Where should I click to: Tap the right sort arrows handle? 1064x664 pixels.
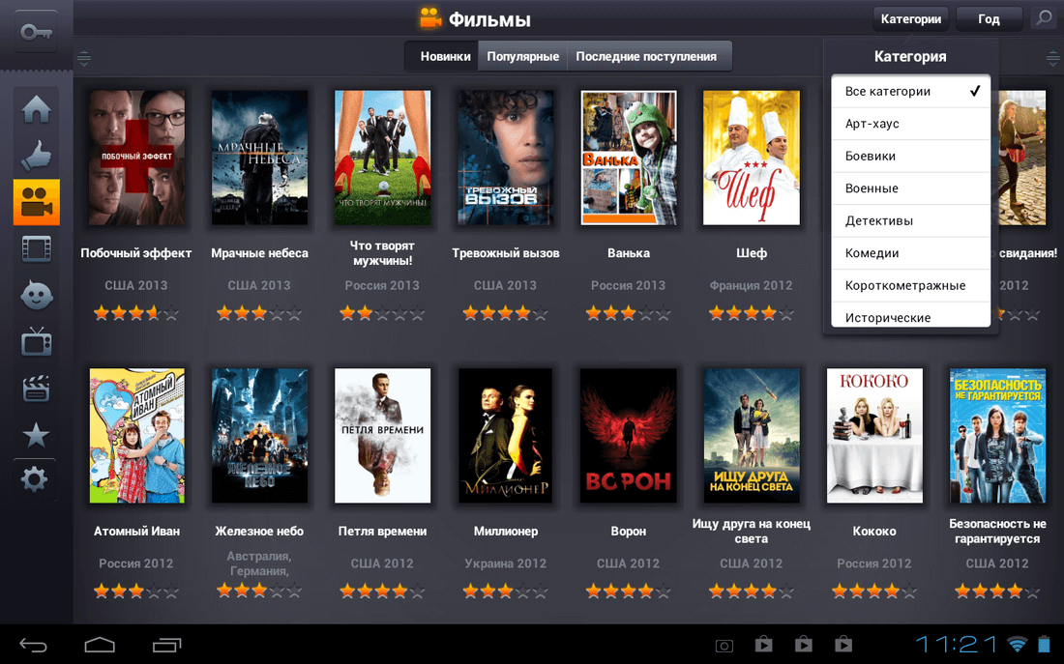click(1052, 58)
